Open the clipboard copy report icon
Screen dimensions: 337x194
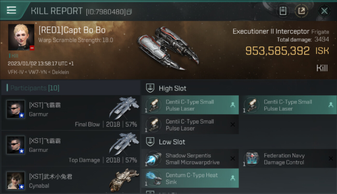[283, 11]
